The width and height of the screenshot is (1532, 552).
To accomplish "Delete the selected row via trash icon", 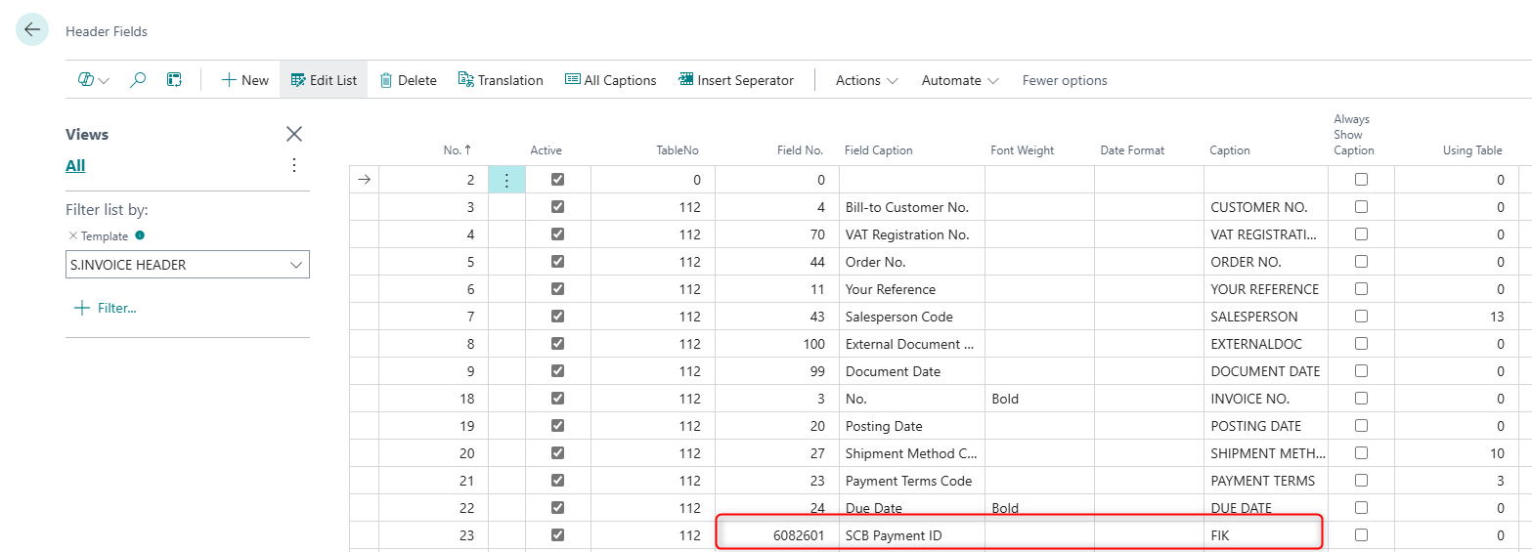I will (408, 80).
